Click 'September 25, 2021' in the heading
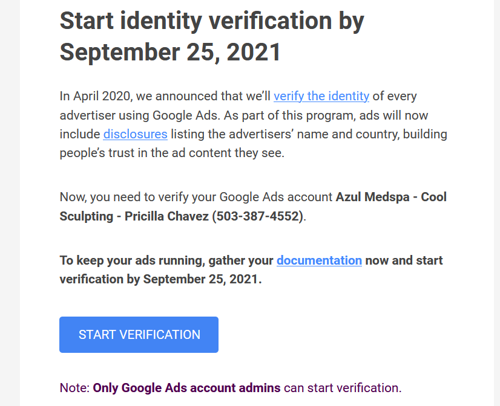 click(170, 52)
